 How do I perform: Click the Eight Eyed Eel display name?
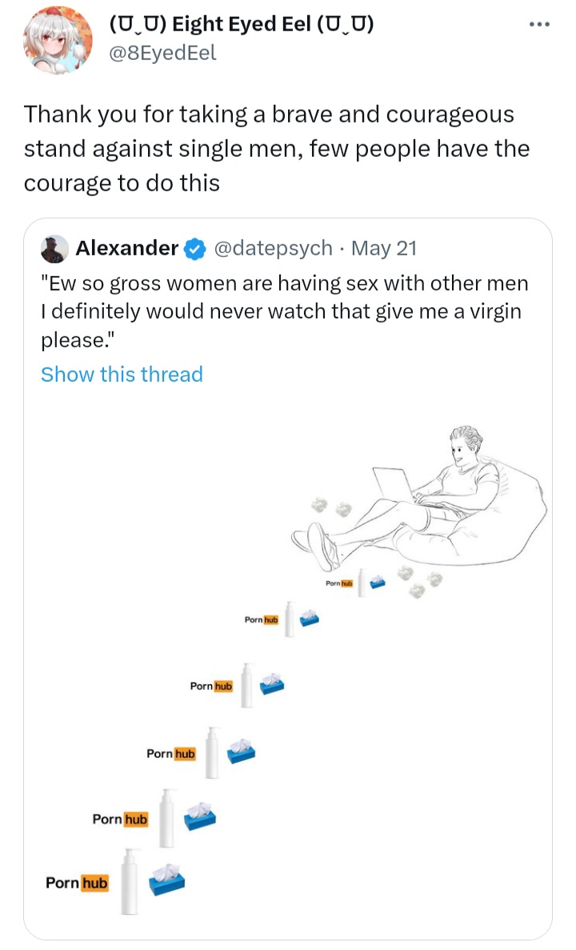point(241,25)
